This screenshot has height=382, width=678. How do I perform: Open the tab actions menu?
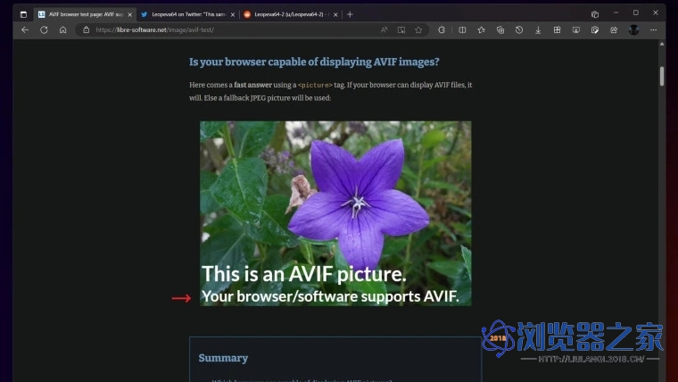23,14
